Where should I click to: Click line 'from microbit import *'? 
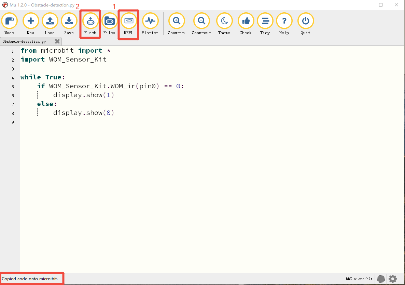click(66, 51)
